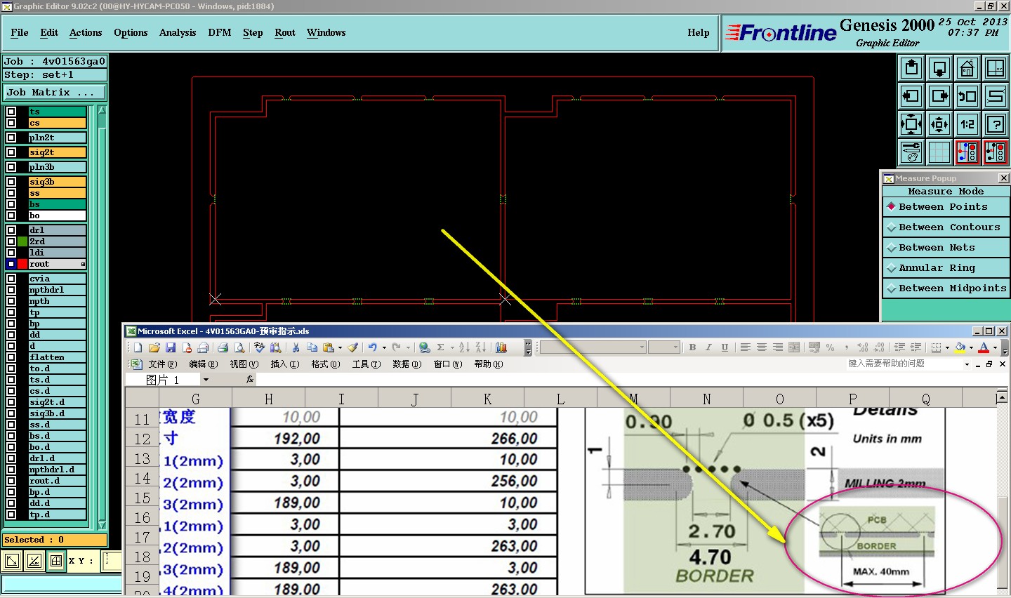Image resolution: width=1011 pixels, height=598 pixels.
Task: Expand Excel Paste options dropdown arrow
Action: coord(340,347)
